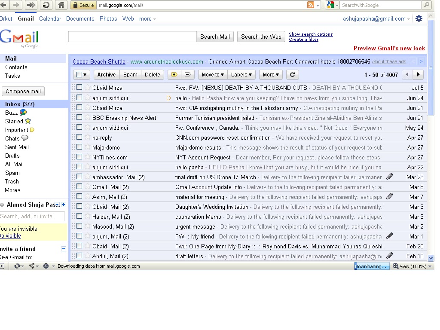
Task: Select Daughter's Wedding Invitation email checkbox
Action: [79, 206]
